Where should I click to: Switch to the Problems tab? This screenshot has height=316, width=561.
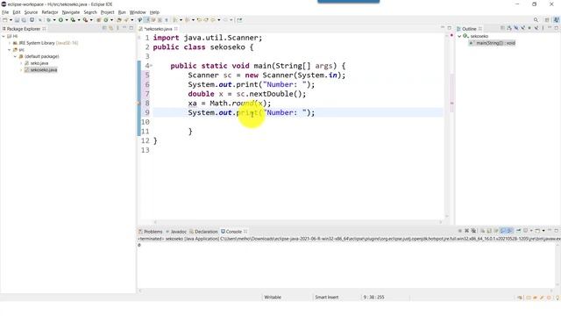coord(151,232)
